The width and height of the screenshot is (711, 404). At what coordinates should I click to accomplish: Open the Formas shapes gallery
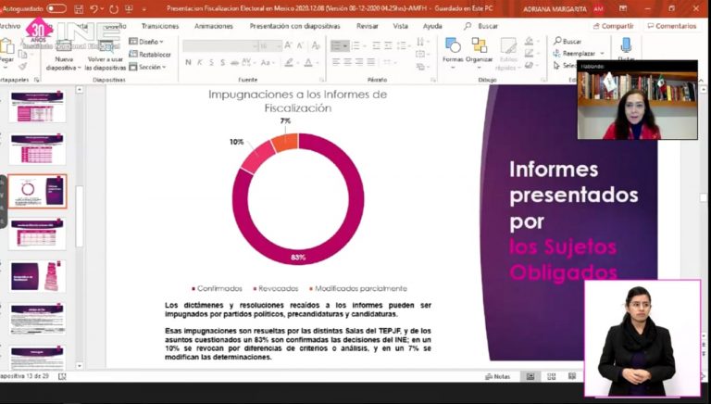[453, 50]
